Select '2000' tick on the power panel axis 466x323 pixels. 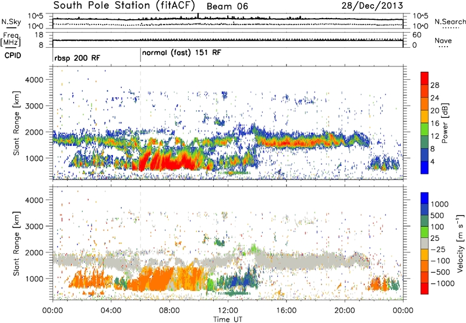pyautogui.click(x=34, y=132)
